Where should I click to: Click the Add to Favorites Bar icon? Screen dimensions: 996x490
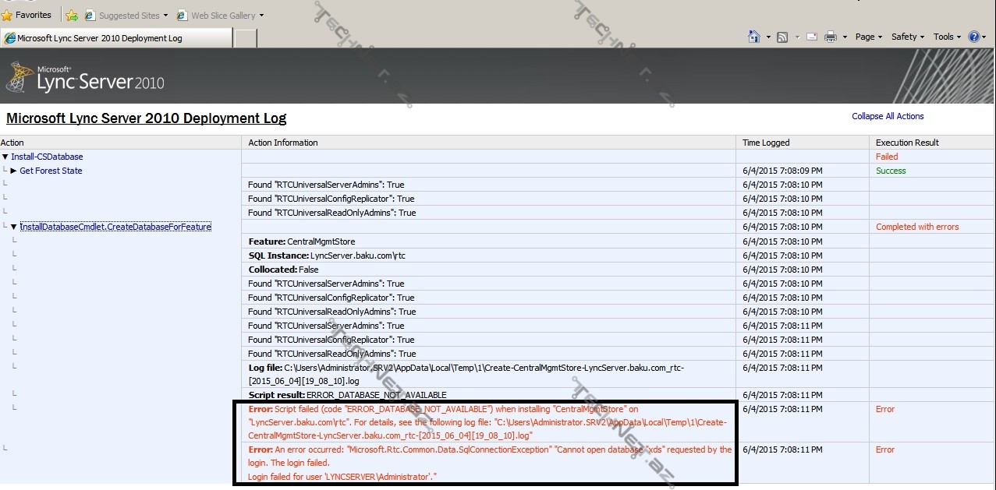tap(72, 16)
